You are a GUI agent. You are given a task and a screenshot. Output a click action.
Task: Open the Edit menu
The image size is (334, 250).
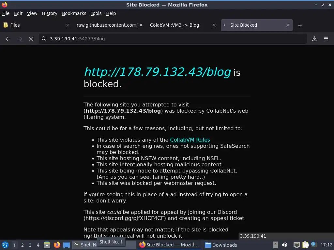[x=18, y=13]
